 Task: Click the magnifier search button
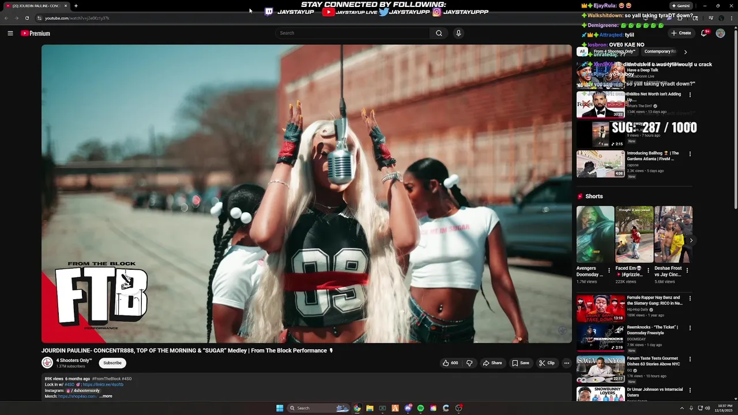pos(439,33)
